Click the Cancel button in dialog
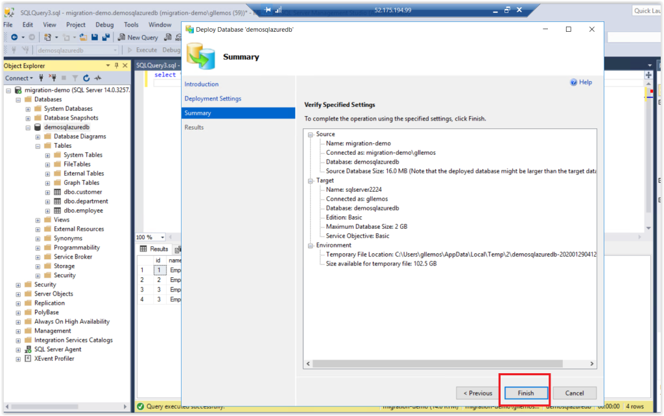 click(575, 393)
